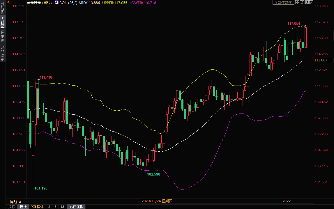Click the panel export arrow icon

[x=311, y=2]
